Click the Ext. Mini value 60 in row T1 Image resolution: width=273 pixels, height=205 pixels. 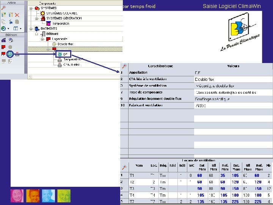pos(199,175)
